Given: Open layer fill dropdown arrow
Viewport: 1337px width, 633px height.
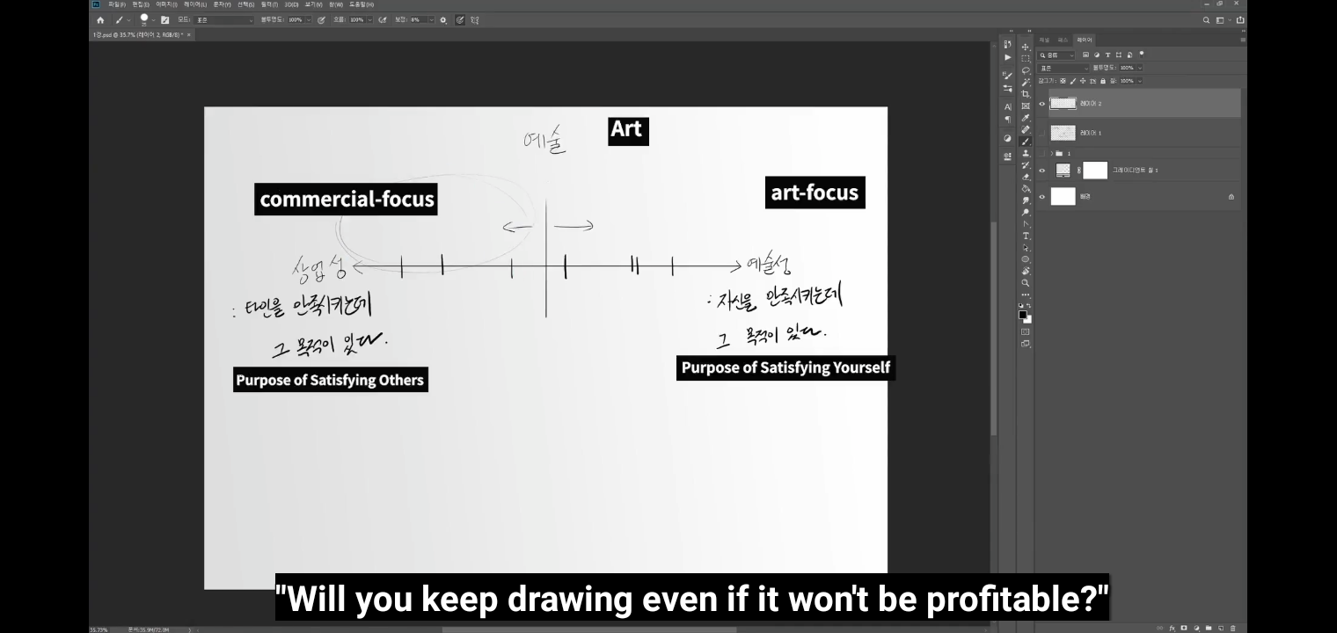Looking at the screenshot, I should 1140,81.
